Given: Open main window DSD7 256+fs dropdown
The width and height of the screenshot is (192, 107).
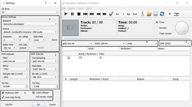Looking at the screenshot, I should pos(110,44).
